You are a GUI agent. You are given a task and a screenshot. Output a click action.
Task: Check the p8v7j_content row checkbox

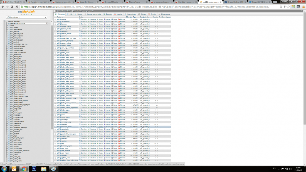pyautogui.click(x=55, y=36)
